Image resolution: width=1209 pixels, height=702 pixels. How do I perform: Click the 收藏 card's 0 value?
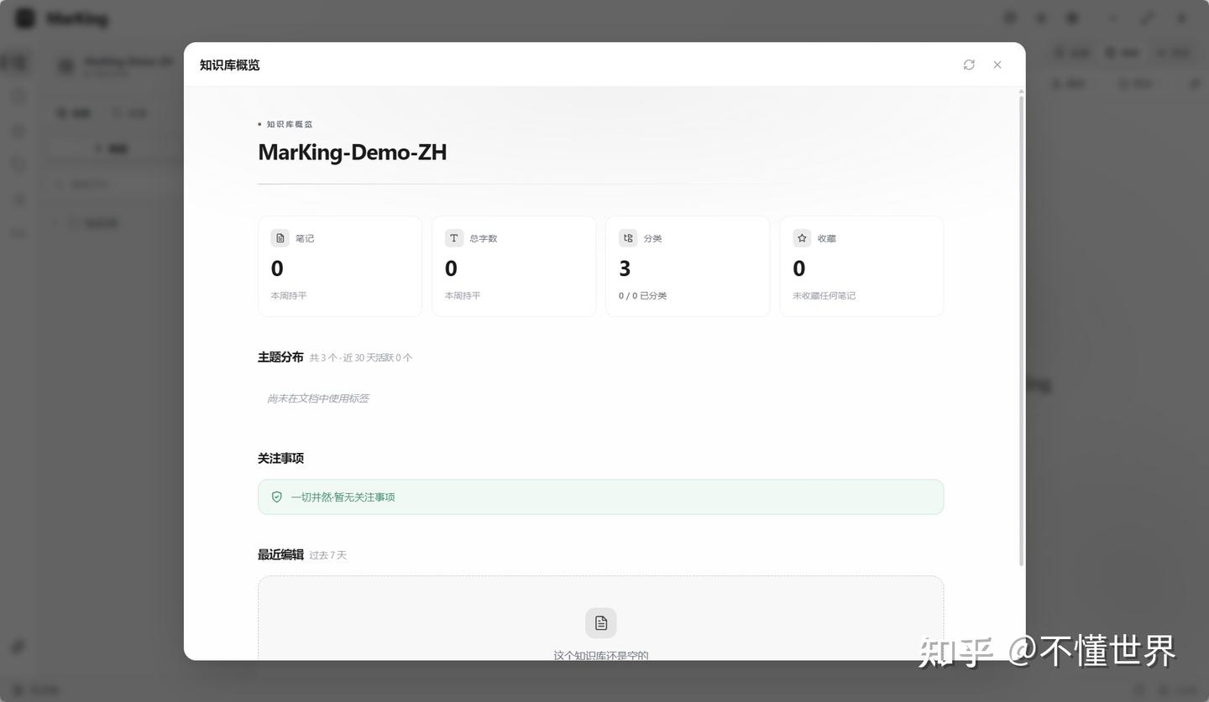(x=799, y=268)
